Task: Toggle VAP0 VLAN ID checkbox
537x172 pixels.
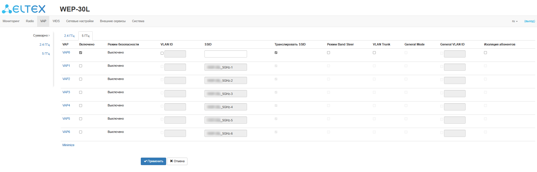Action: pyautogui.click(x=162, y=53)
